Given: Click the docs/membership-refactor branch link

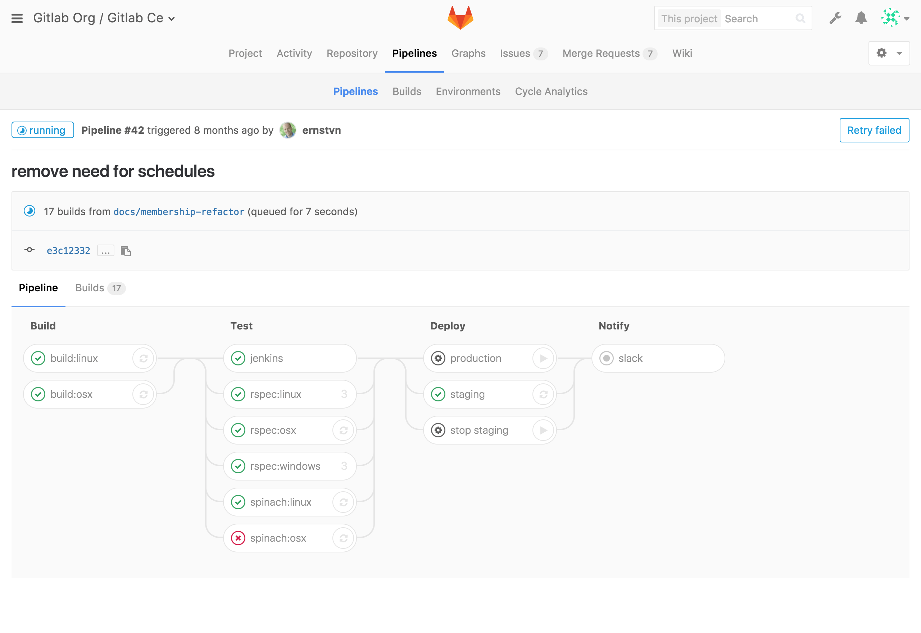Looking at the screenshot, I should (178, 211).
